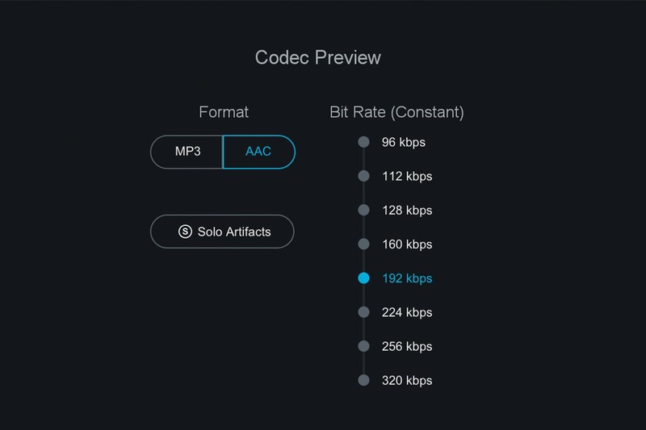
Task: Click the 112 kbps text label
Action: 407,177
